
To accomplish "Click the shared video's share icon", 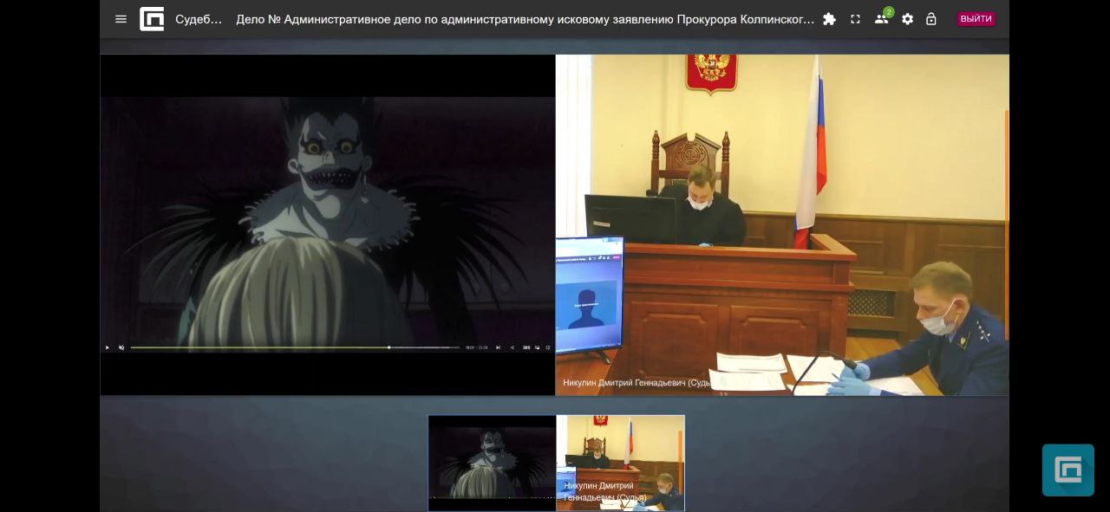I will 512,347.
